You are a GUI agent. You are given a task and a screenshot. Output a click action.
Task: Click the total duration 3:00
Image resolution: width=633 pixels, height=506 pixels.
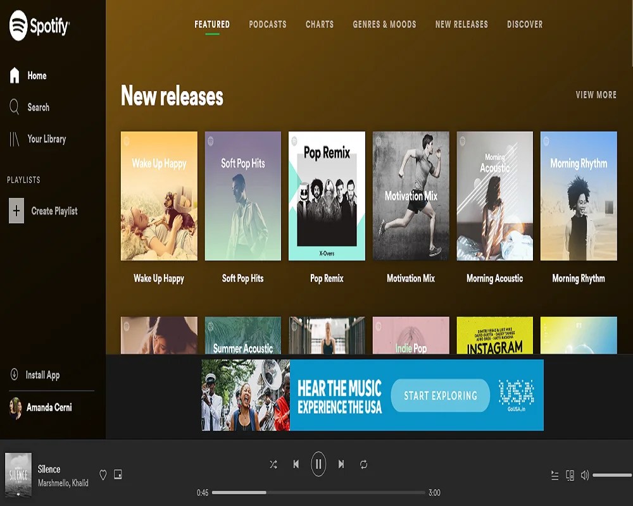coord(434,493)
